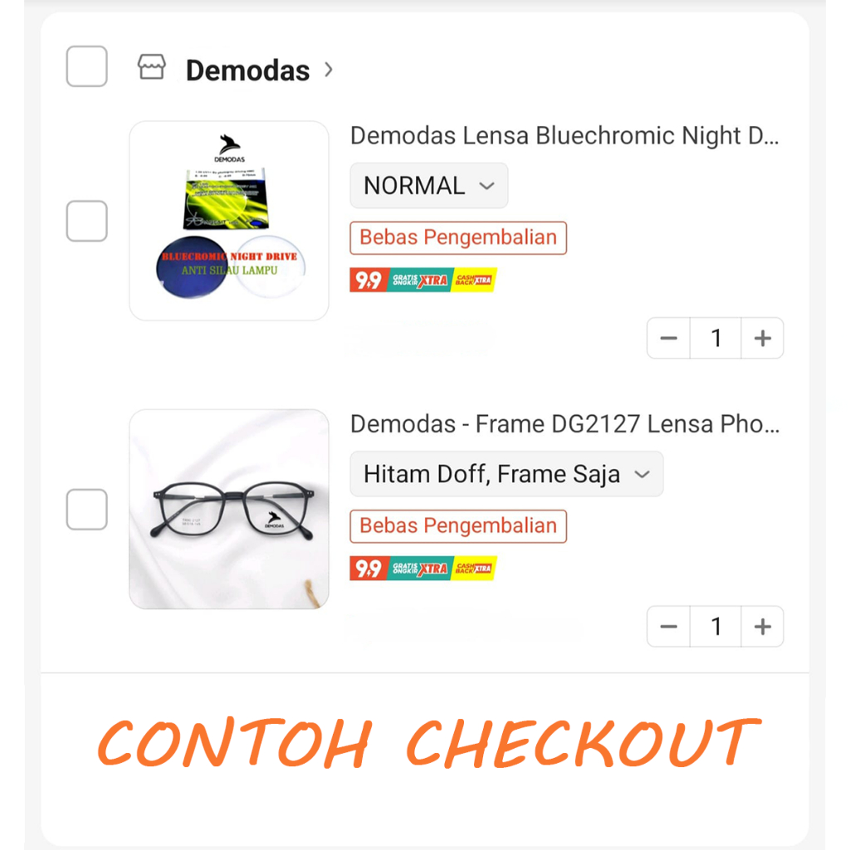Viewport: 850px width, 850px height.
Task: Click the Demodas store shop icon
Action: [x=152, y=68]
